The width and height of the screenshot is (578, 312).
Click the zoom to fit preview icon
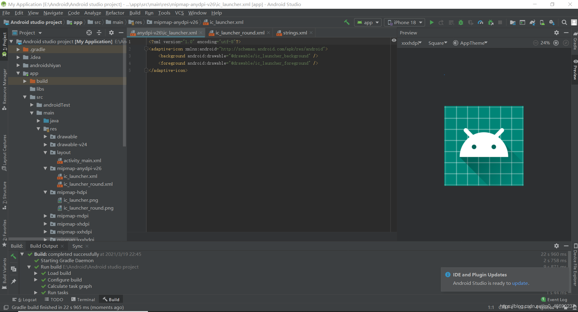click(x=566, y=43)
